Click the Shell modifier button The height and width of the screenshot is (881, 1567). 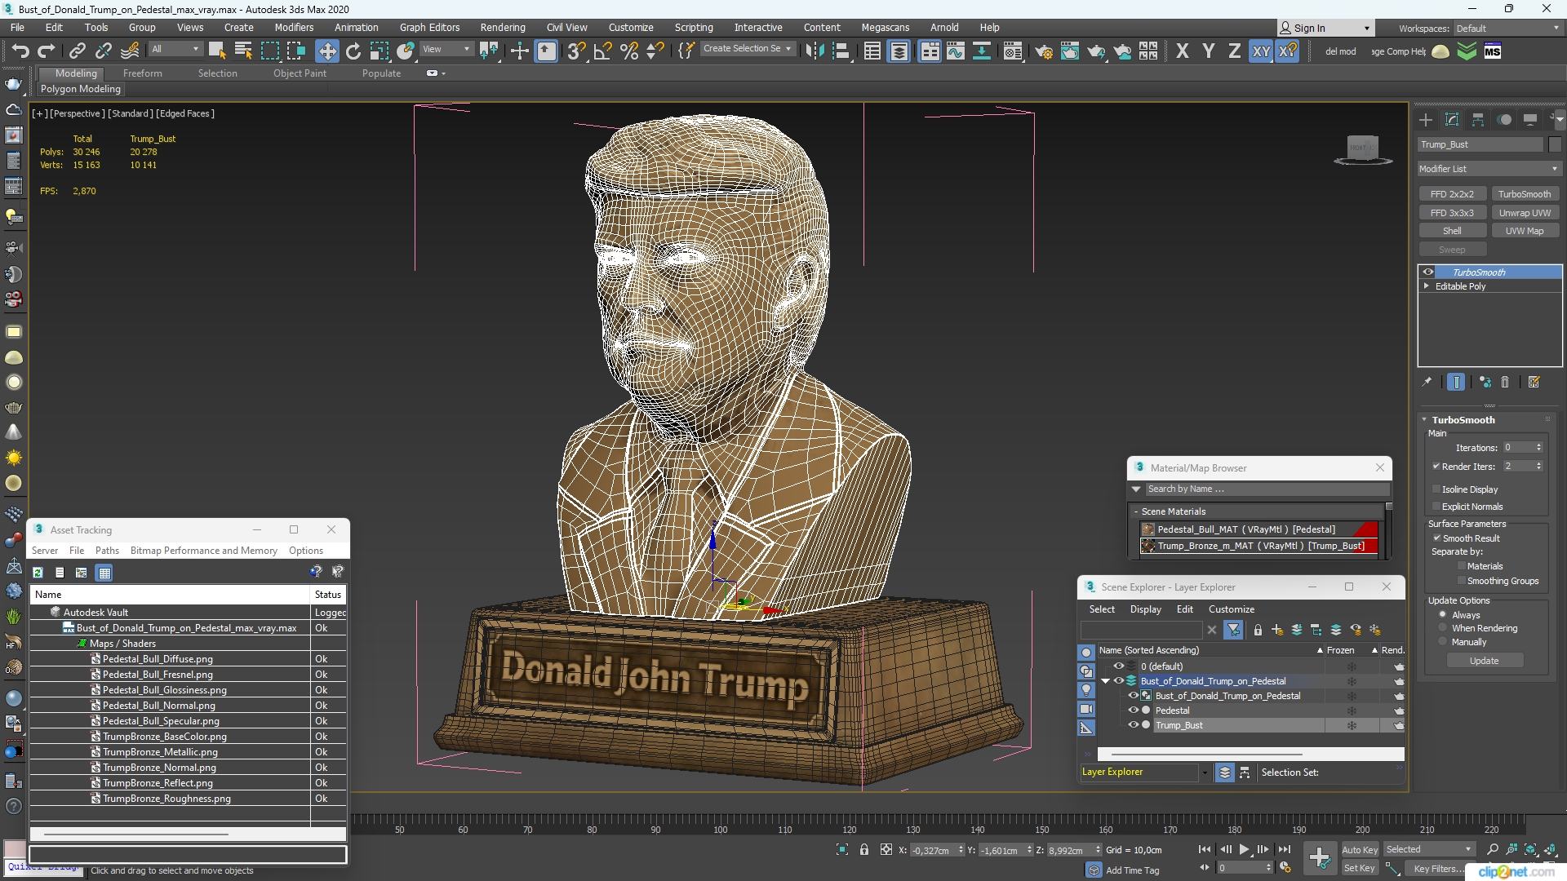tap(1452, 231)
